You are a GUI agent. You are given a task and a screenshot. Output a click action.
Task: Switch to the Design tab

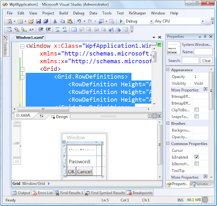pyautogui.click(x=60, y=117)
